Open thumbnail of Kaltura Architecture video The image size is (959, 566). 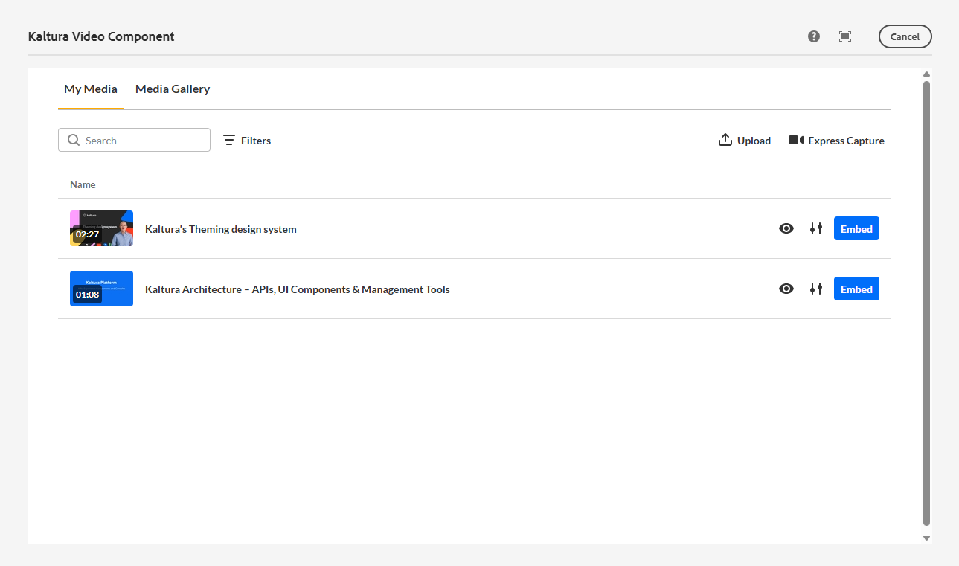tap(101, 289)
